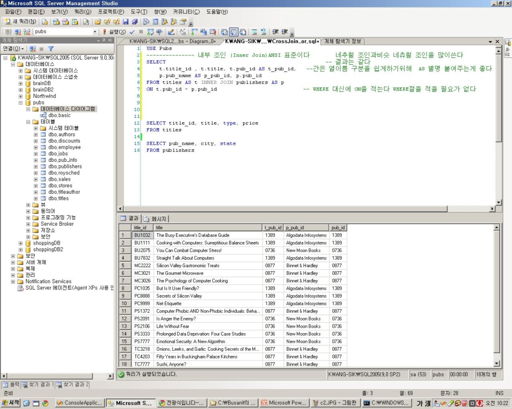Select the title_id column header
Image resolution: width=512 pixels, height=409 pixels.
tap(142, 228)
